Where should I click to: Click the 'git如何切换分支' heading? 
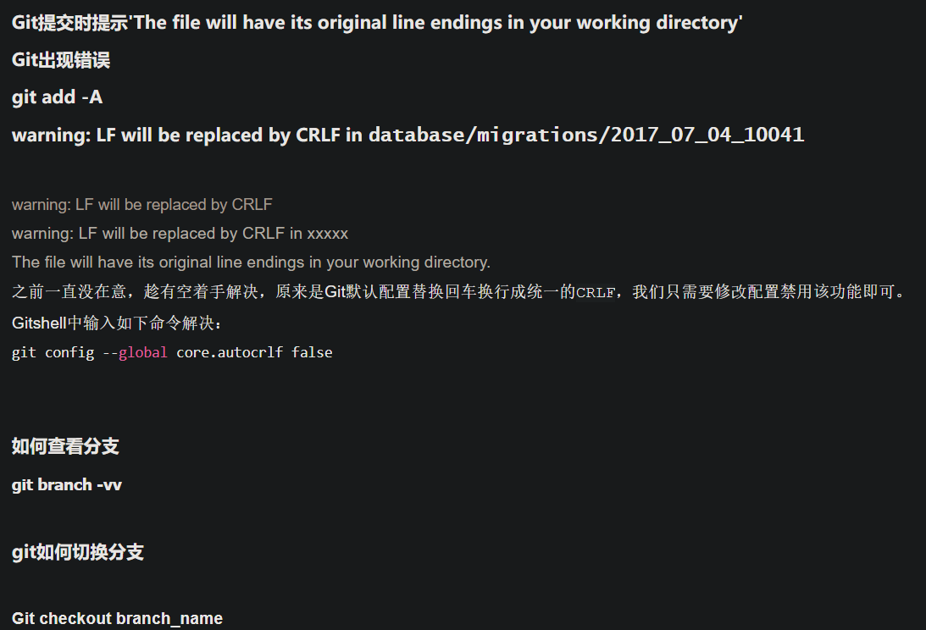[x=77, y=552]
